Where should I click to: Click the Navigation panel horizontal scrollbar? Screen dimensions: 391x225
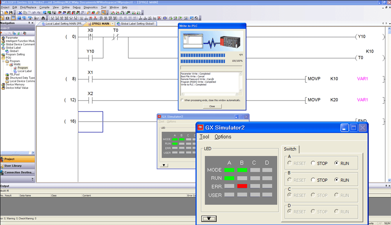18,152
